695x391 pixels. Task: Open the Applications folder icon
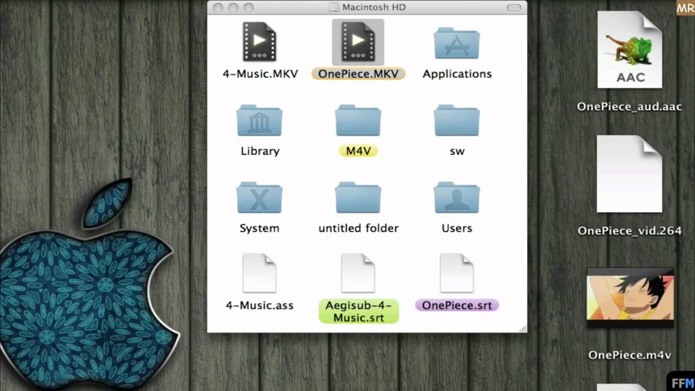click(x=457, y=43)
